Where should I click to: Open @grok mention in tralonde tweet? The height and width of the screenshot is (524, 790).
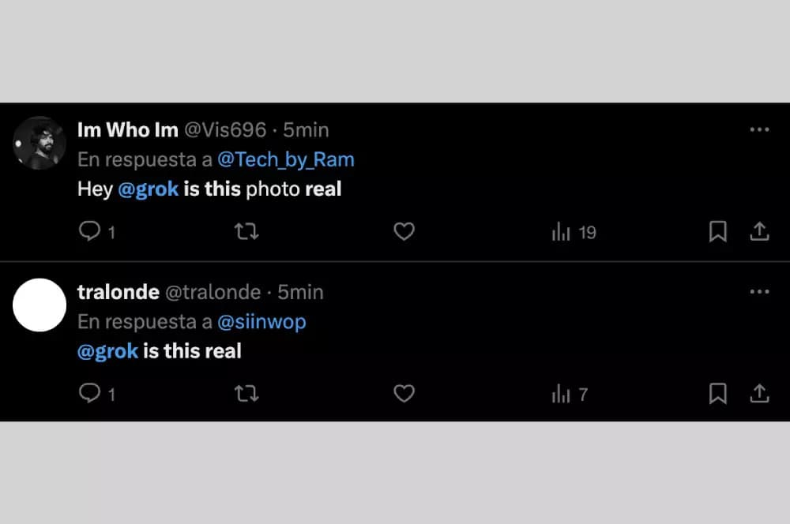[107, 351]
